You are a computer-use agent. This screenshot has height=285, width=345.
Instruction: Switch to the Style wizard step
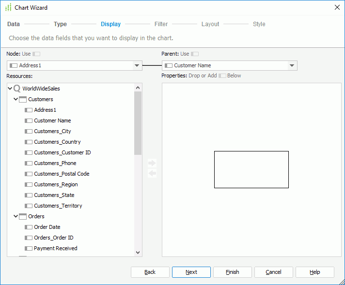[259, 24]
